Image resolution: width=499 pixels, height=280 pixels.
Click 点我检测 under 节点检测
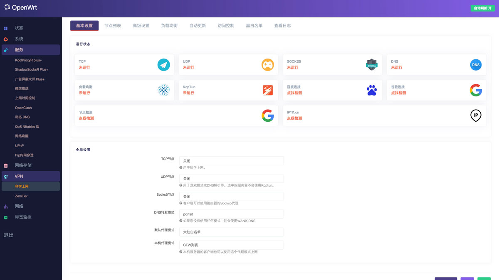[86, 118]
